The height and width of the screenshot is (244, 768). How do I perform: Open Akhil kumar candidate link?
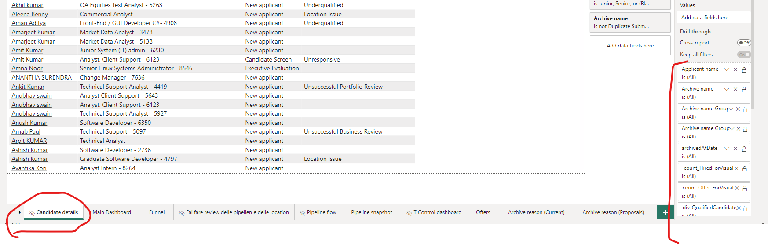27,5
